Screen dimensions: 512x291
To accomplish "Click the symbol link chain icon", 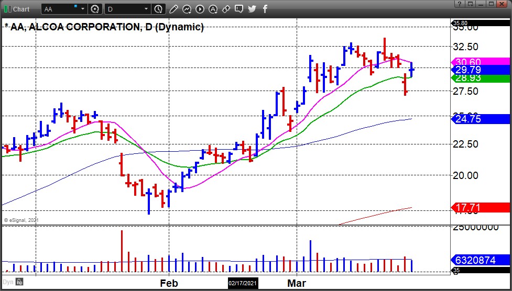I will click(226, 9).
